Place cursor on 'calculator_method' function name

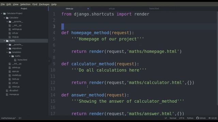tap(93, 64)
